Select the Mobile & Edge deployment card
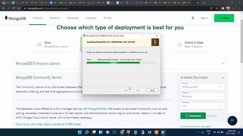243x136 pixels. click(x=190, y=45)
